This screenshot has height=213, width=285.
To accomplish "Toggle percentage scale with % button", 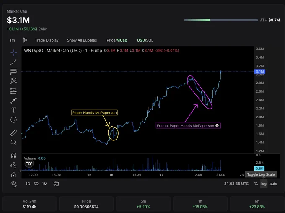I will pos(256,184).
